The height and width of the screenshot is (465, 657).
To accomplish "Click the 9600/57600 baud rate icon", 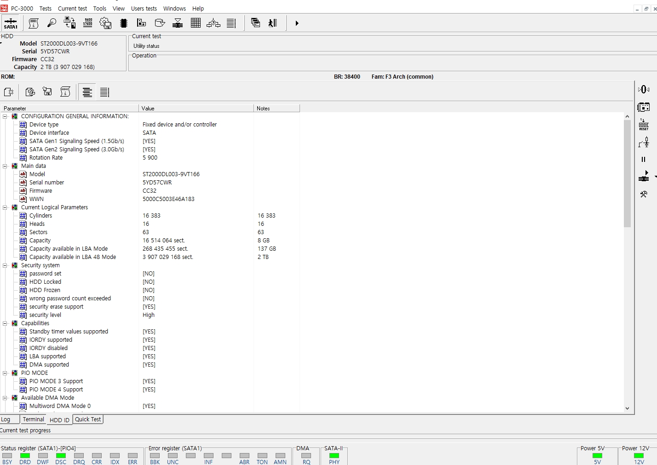I will click(87, 23).
